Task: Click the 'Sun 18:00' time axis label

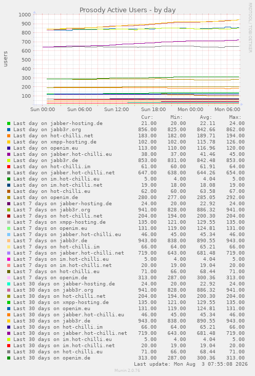Action: 153,110
